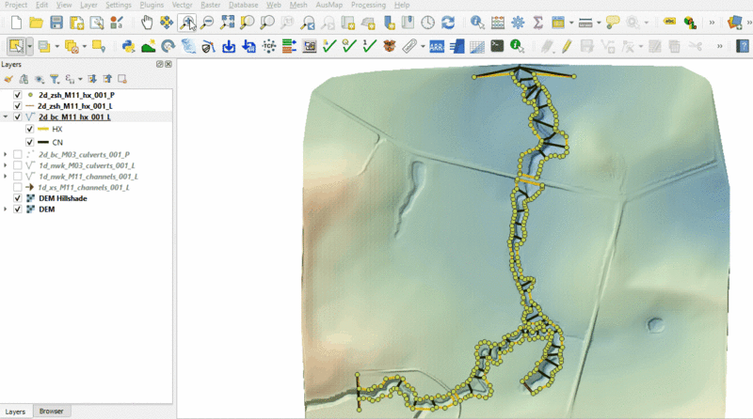
Task: Click the HX yellow line legend symbol
Action: click(x=43, y=129)
